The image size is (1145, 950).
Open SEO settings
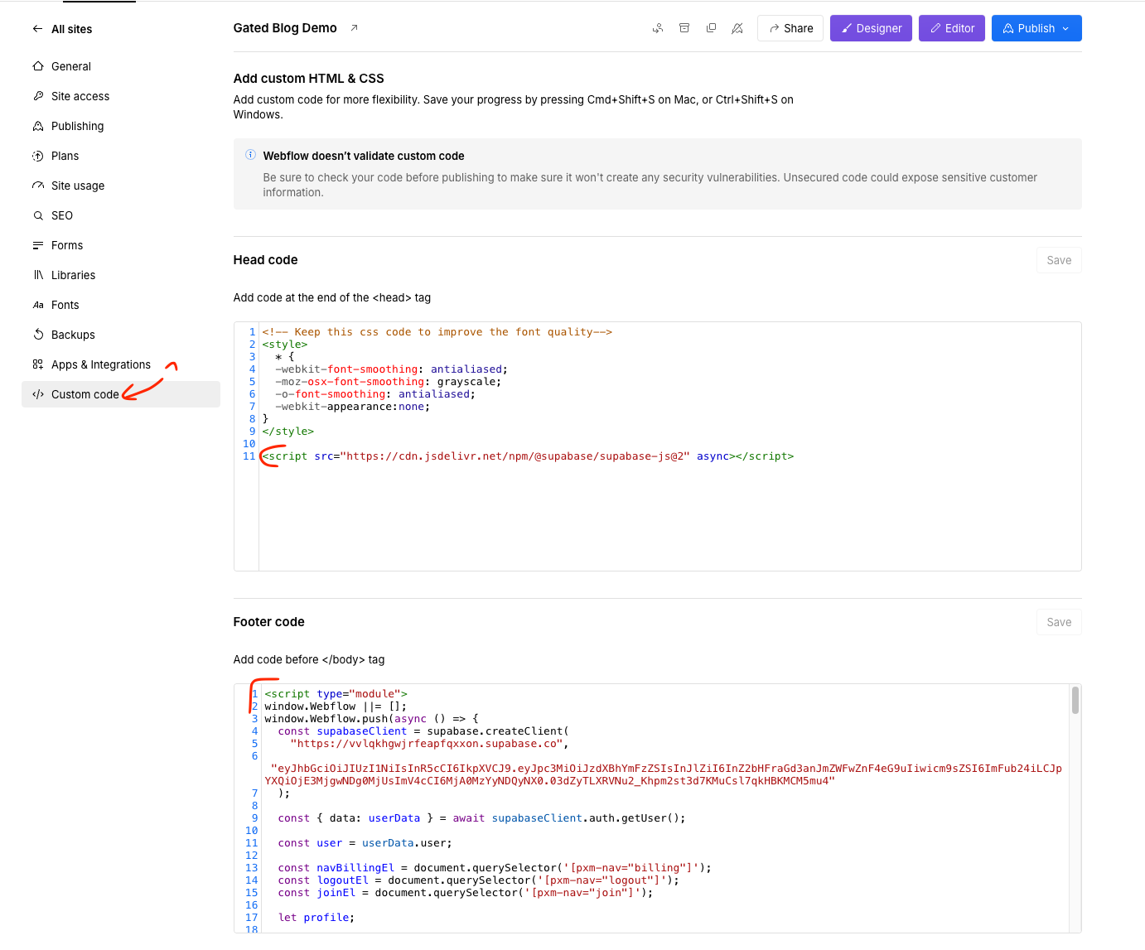coord(62,215)
